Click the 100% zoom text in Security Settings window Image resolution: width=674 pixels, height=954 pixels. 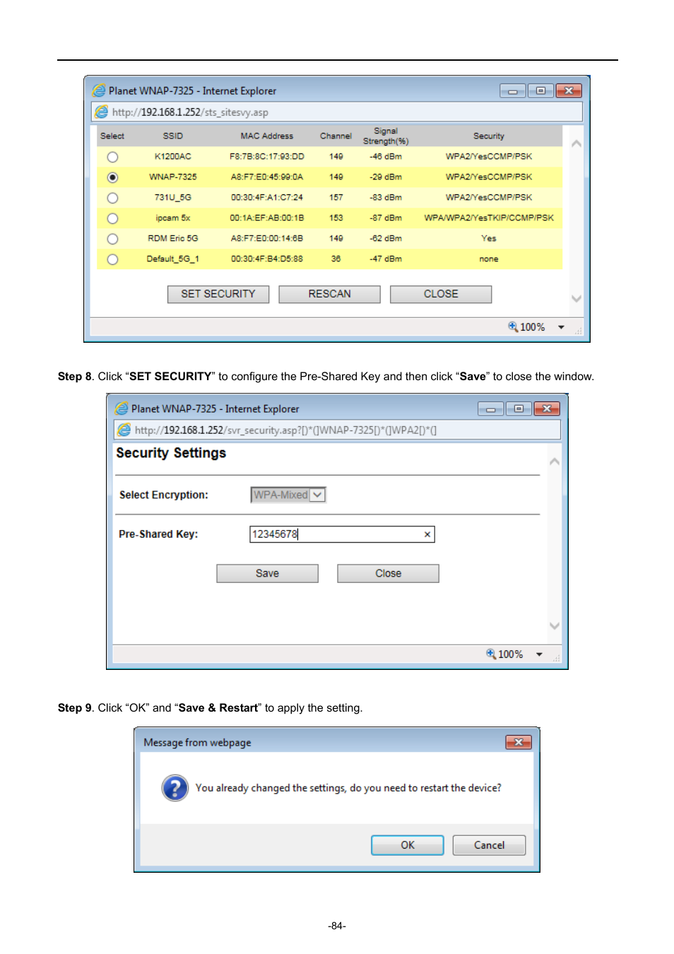pos(511,654)
